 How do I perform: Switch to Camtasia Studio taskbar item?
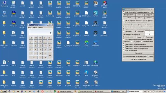[x=86, y=91]
